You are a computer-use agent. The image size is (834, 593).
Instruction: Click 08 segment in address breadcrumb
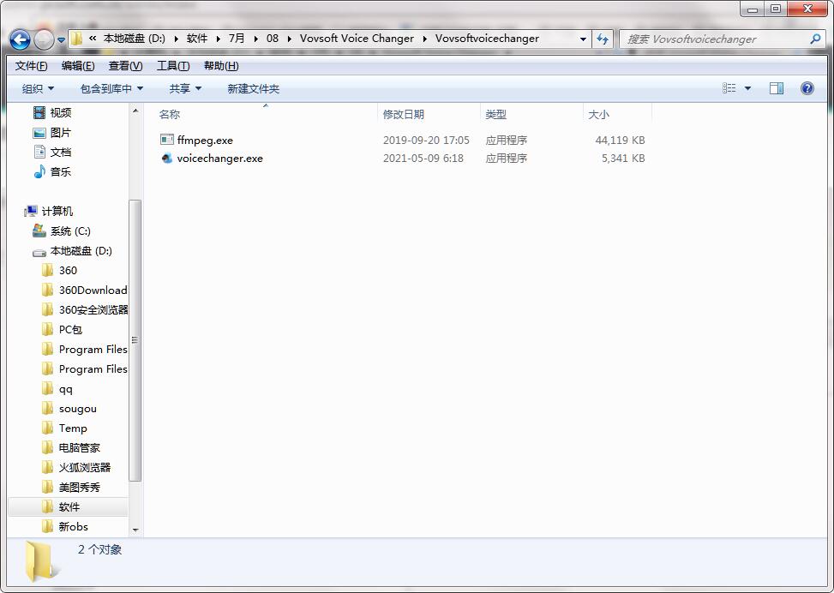(x=273, y=39)
